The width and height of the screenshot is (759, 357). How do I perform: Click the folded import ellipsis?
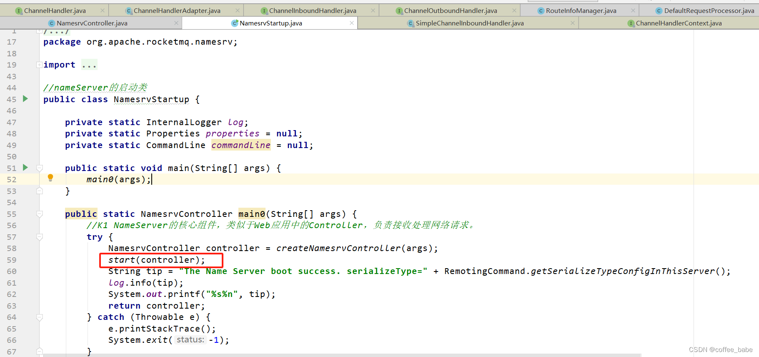(x=89, y=65)
